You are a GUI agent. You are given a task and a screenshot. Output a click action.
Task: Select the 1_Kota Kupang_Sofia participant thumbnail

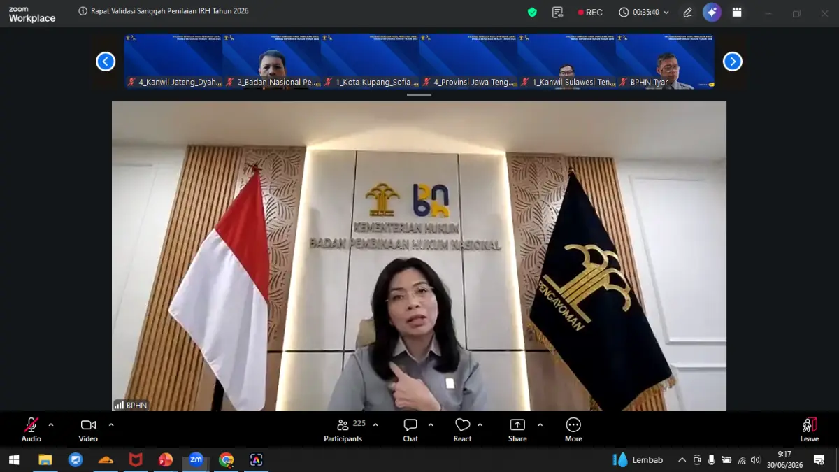370,62
